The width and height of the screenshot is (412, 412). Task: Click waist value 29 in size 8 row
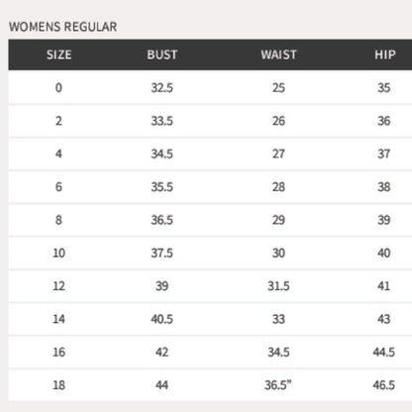pyautogui.click(x=278, y=220)
